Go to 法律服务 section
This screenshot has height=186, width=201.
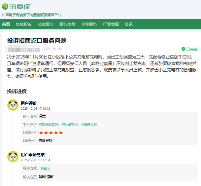pyautogui.click(x=46, y=24)
